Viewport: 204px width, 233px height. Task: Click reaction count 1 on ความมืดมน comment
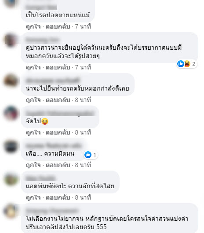[x=95, y=155]
